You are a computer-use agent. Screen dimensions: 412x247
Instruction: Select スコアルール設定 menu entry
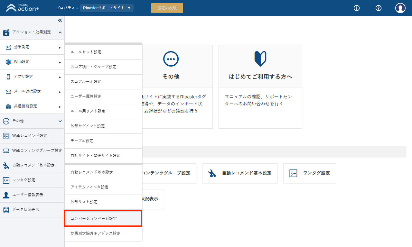point(103,82)
